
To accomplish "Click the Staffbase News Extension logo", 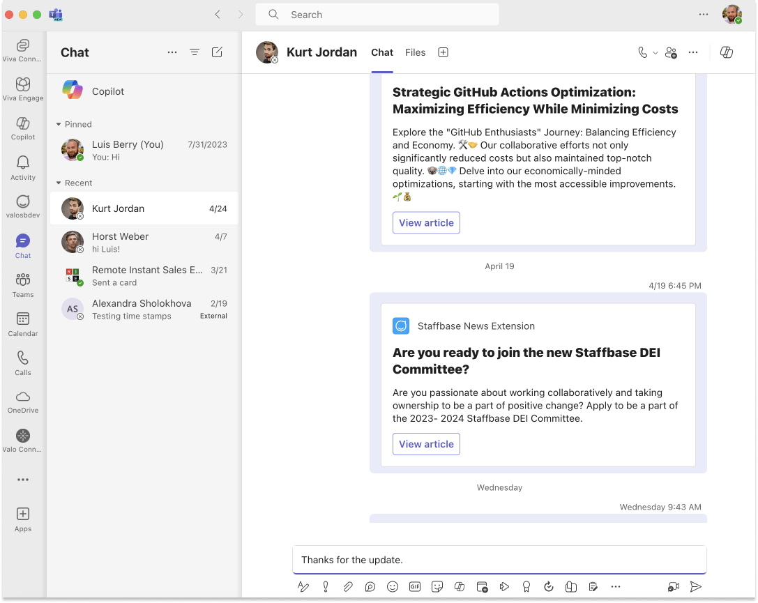I will (x=401, y=326).
